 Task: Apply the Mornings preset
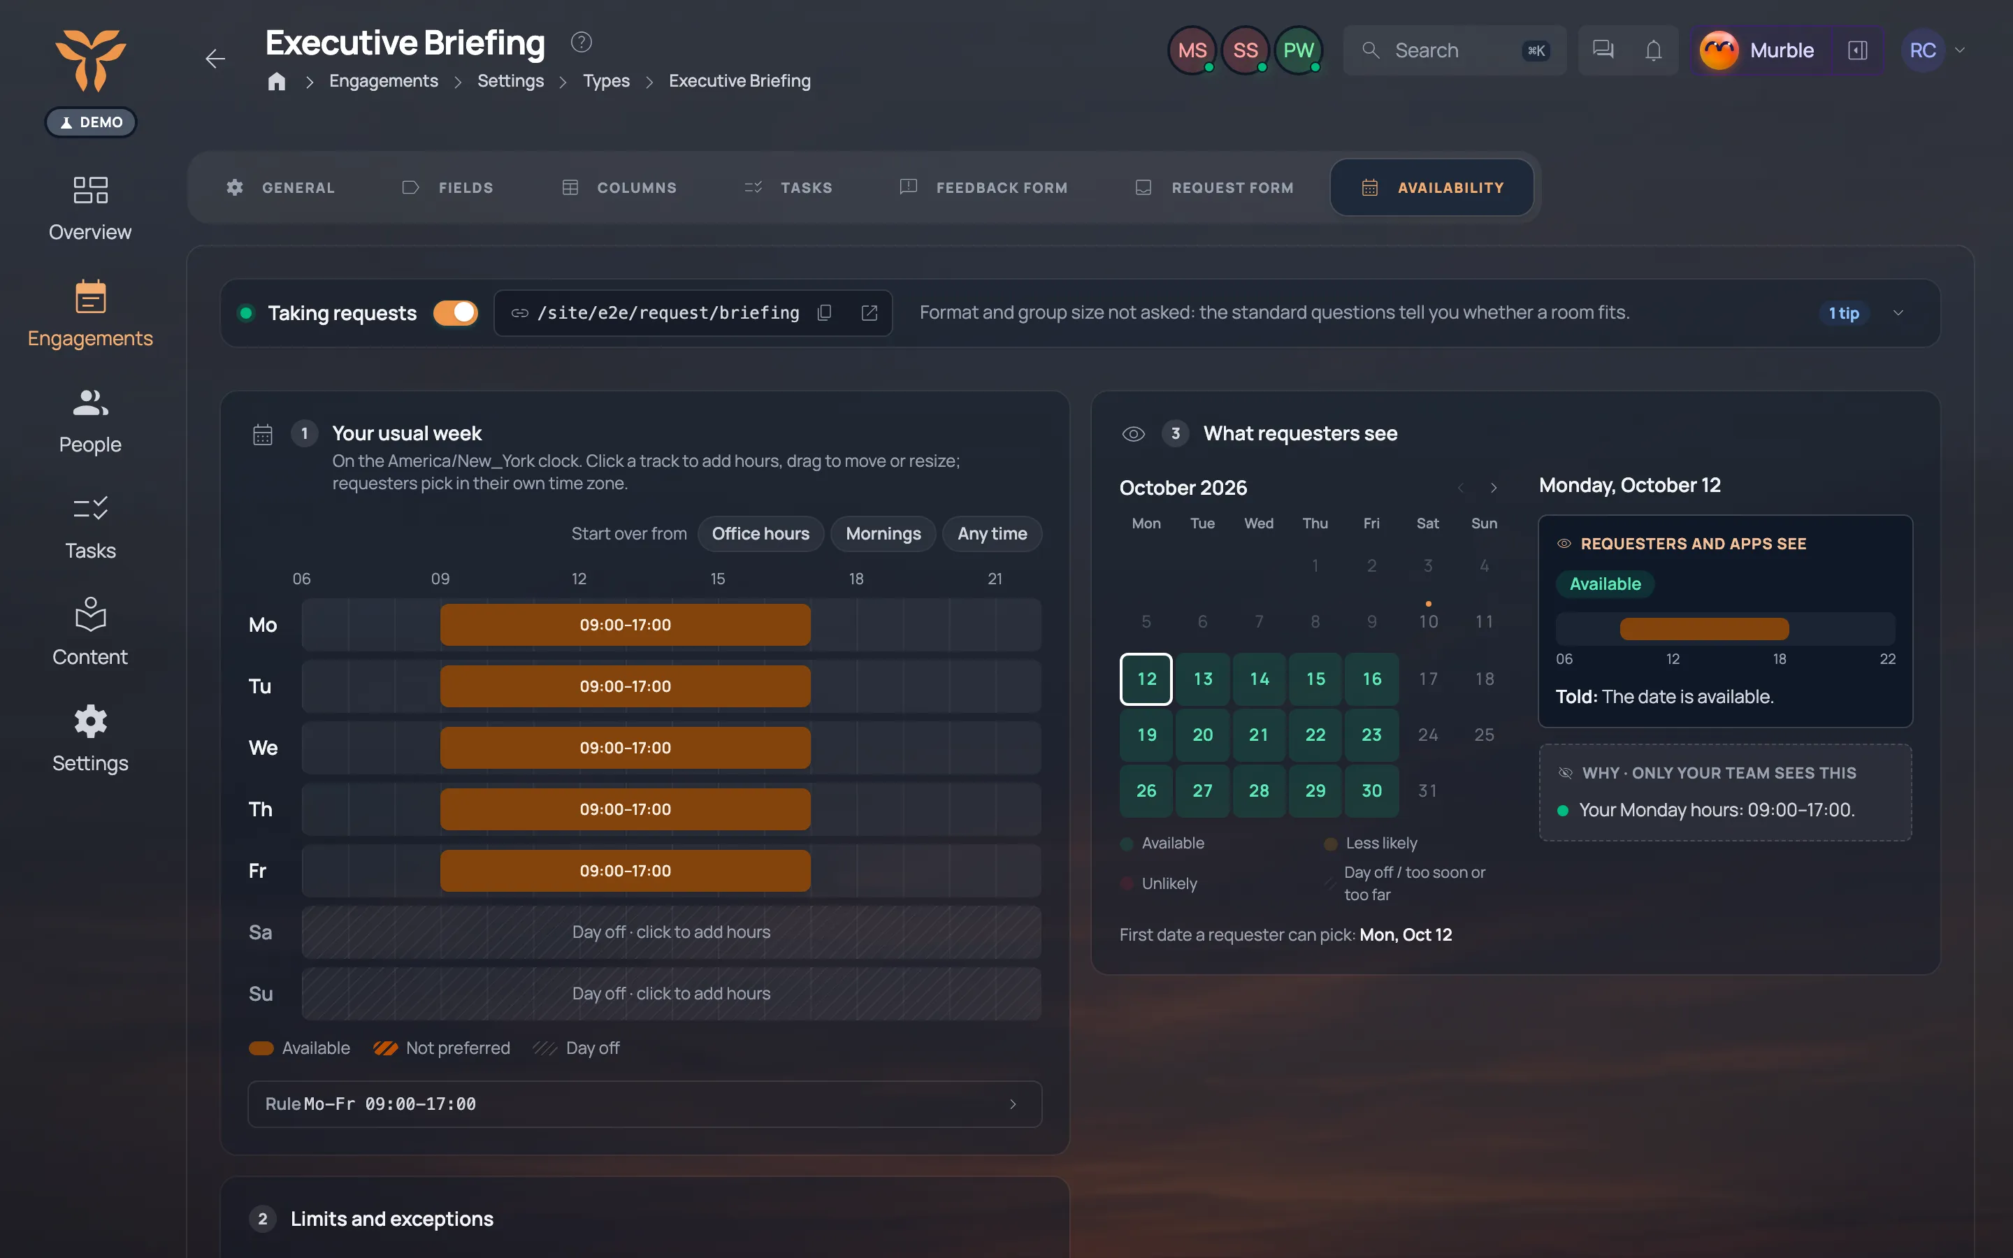[x=883, y=533]
